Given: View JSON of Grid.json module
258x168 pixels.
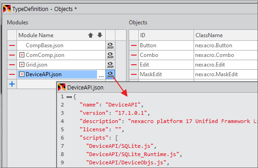Looking at the screenshot, I should point(110,65).
